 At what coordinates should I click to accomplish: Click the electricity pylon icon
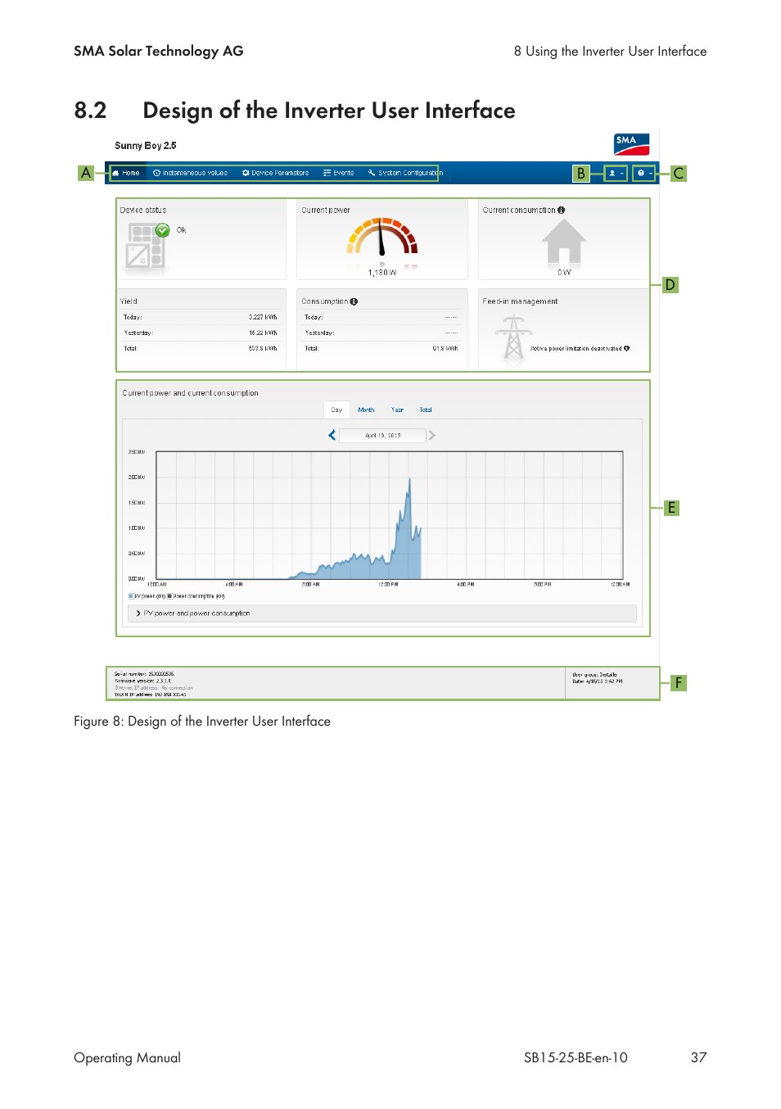click(x=513, y=337)
